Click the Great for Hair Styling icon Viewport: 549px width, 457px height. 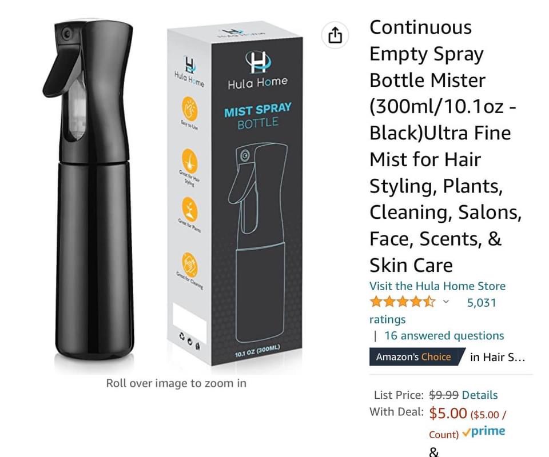tap(189, 161)
